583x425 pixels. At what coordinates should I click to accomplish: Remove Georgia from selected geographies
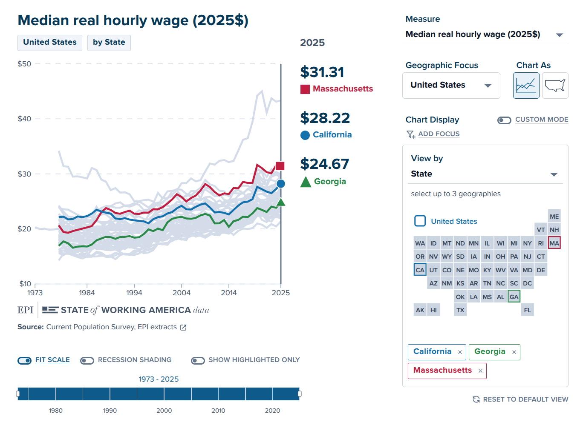514,352
